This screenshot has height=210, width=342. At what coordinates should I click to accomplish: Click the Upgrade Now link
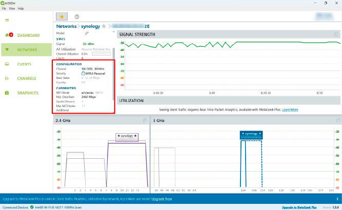coord(162,199)
